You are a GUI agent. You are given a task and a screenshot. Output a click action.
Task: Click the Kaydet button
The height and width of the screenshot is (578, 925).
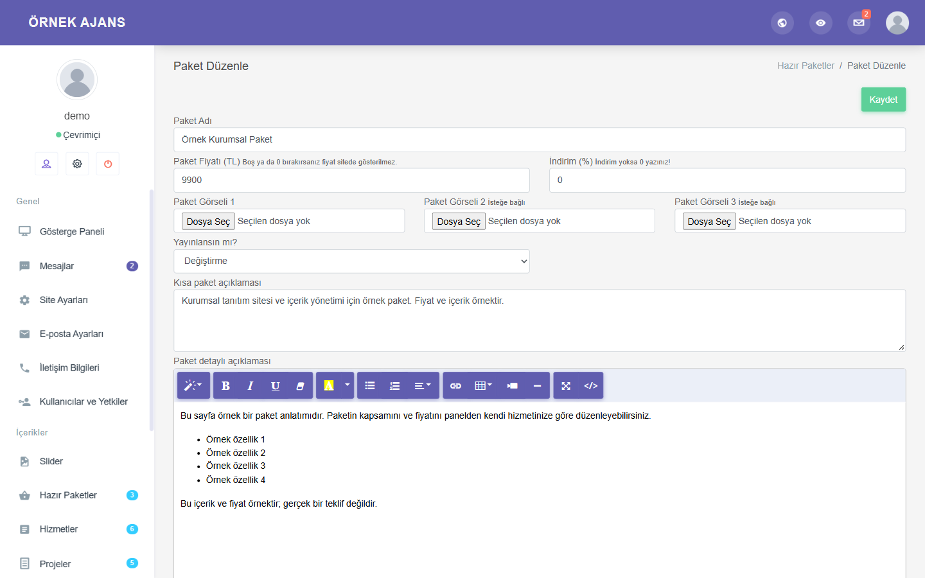point(883,100)
